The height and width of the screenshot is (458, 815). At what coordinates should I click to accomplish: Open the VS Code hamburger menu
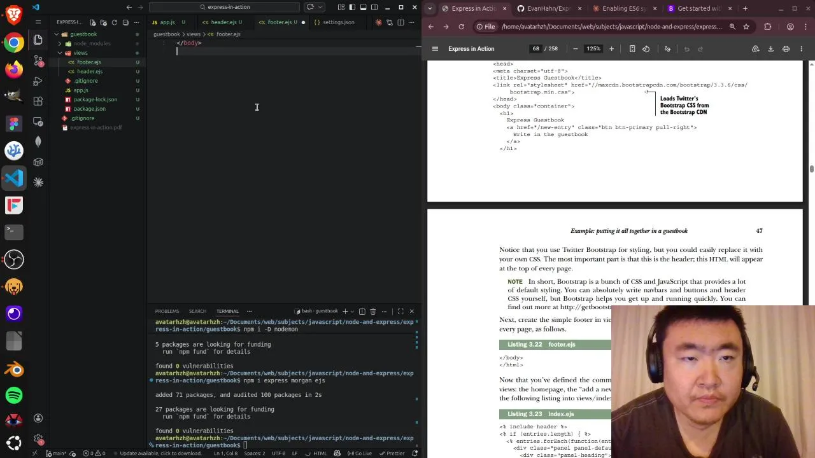click(x=38, y=22)
